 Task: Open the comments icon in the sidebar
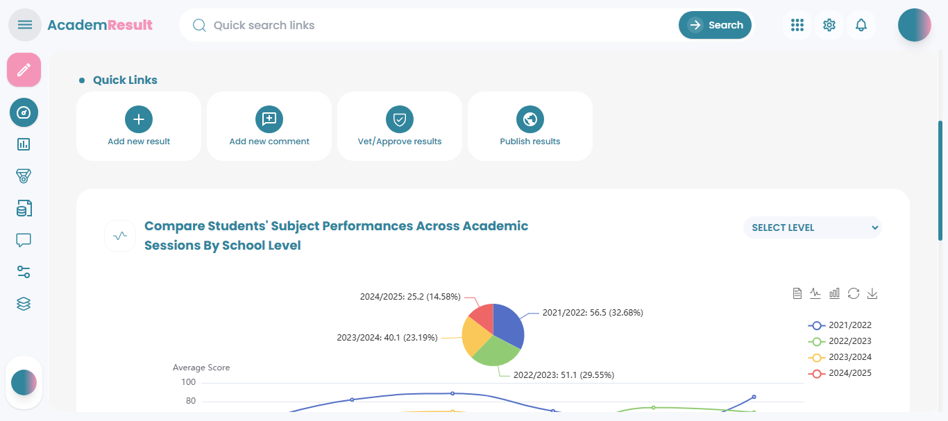(x=24, y=239)
